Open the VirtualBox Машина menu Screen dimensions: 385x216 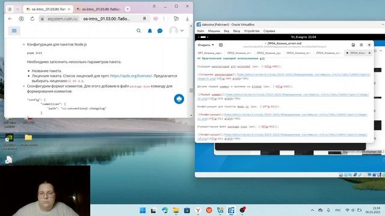pyautogui.click(x=214, y=31)
